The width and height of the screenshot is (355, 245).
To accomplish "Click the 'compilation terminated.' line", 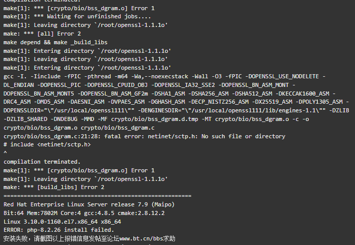I will [42, 162].
